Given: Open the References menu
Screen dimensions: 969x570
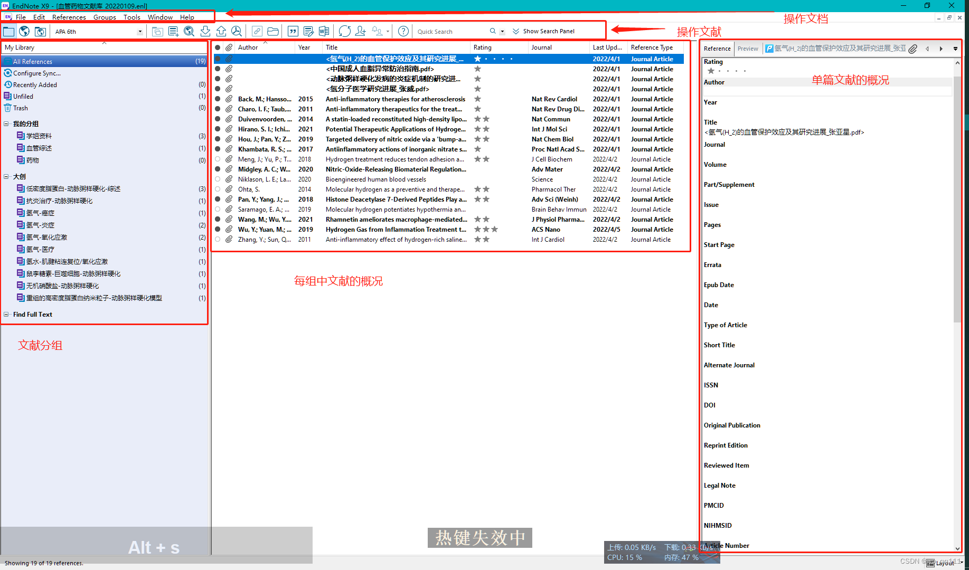Looking at the screenshot, I should [x=69, y=17].
